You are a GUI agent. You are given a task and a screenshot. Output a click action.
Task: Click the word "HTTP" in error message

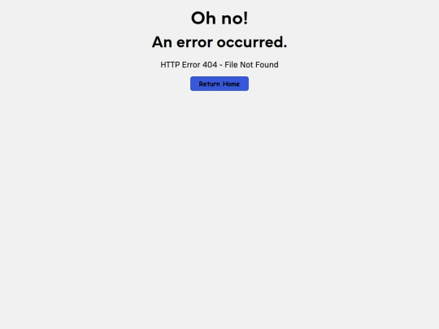coord(170,65)
